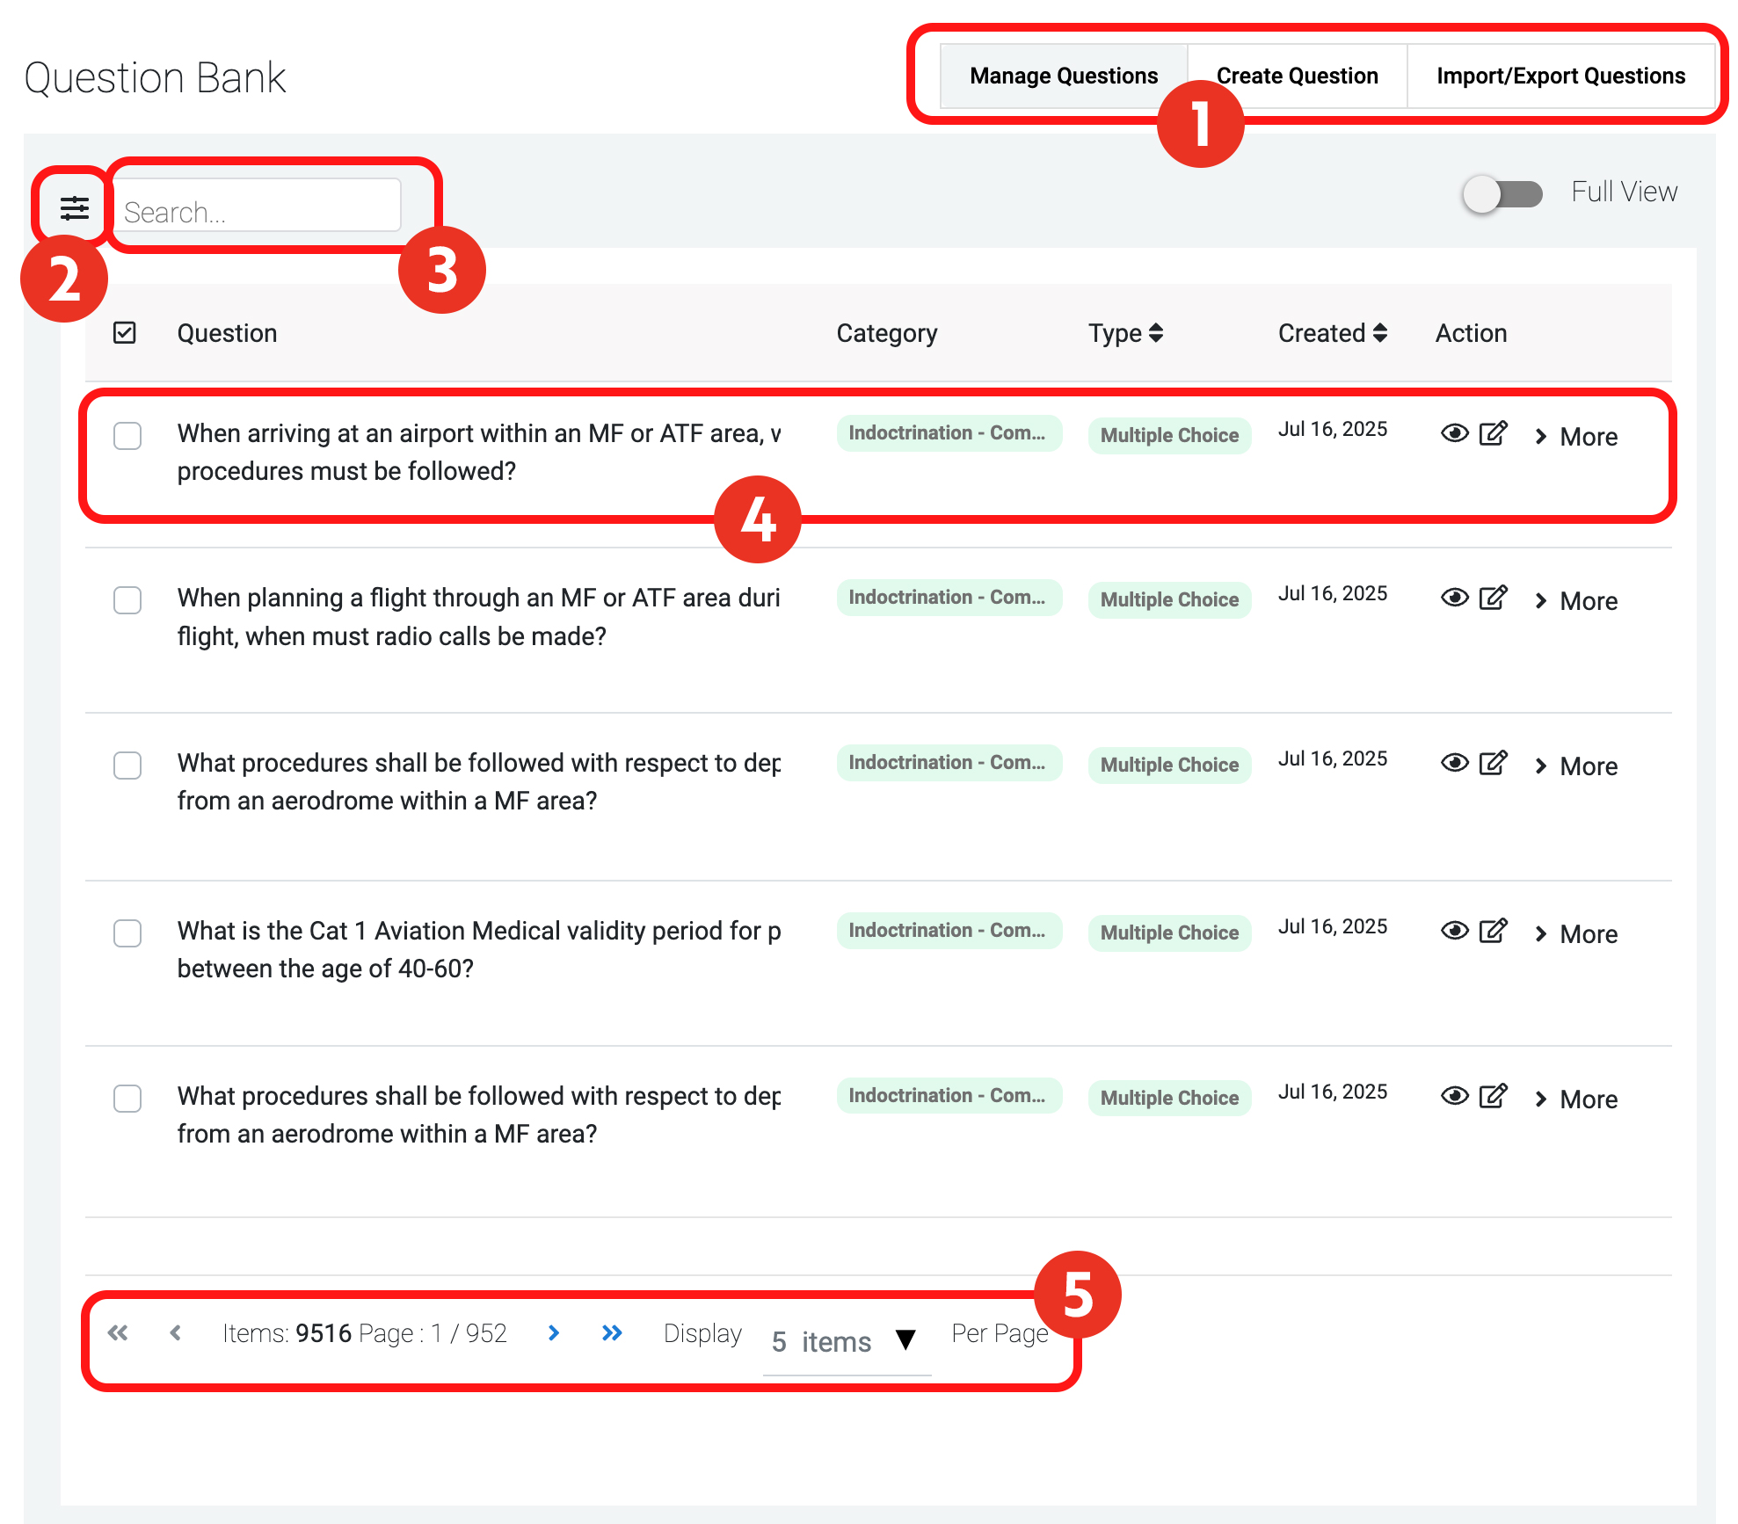Open Import/Export Questions tab
The width and height of the screenshot is (1738, 1524).
(1560, 76)
